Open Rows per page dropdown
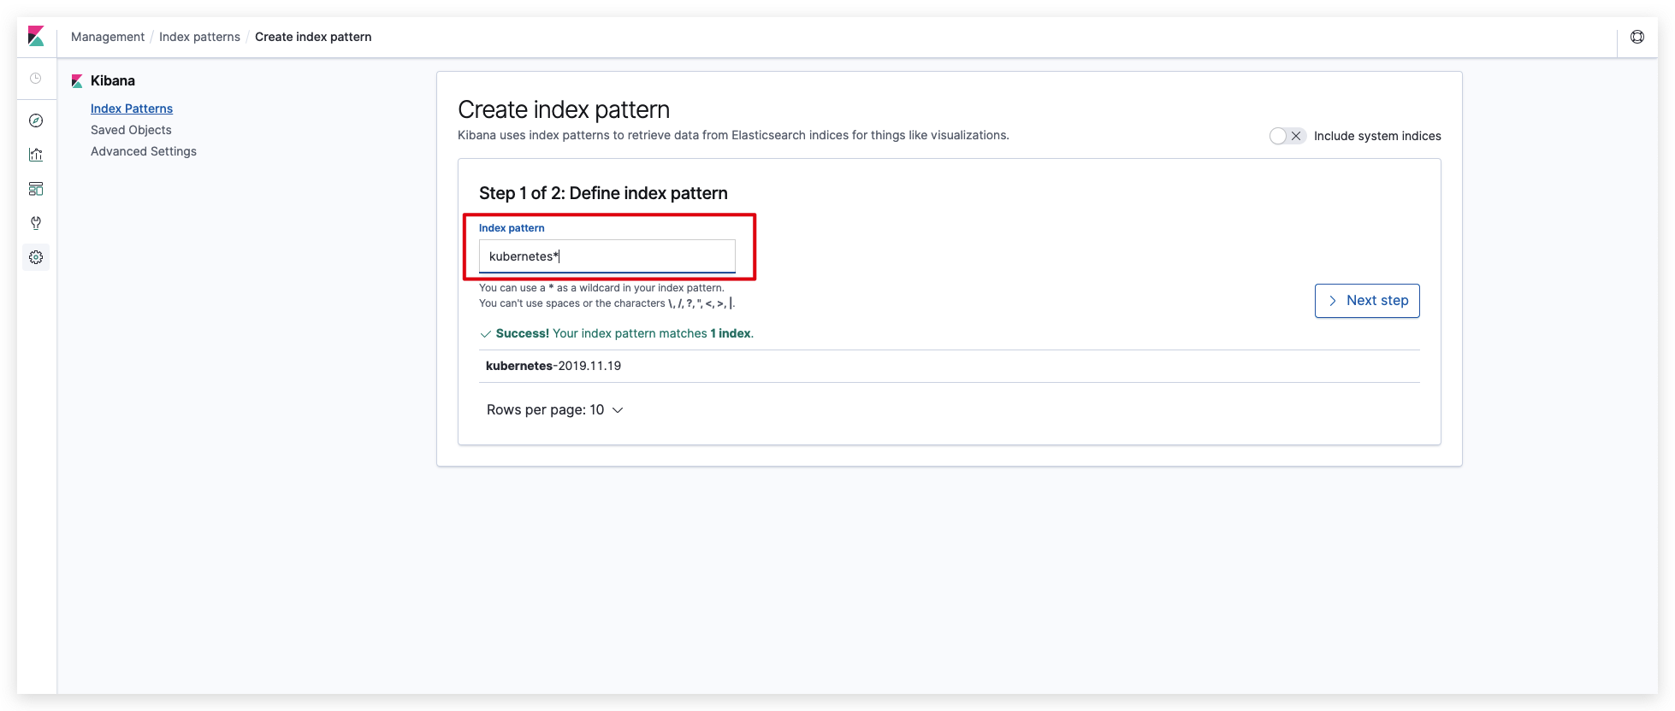 click(555, 410)
